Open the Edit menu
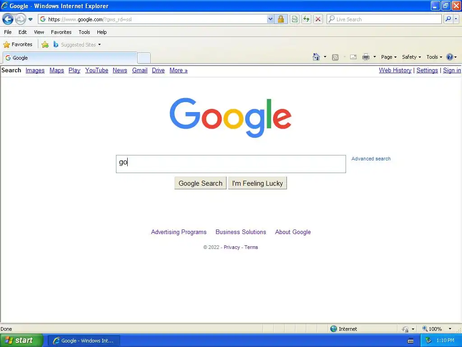Viewport: 462px width, 347px height. coord(23,32)
